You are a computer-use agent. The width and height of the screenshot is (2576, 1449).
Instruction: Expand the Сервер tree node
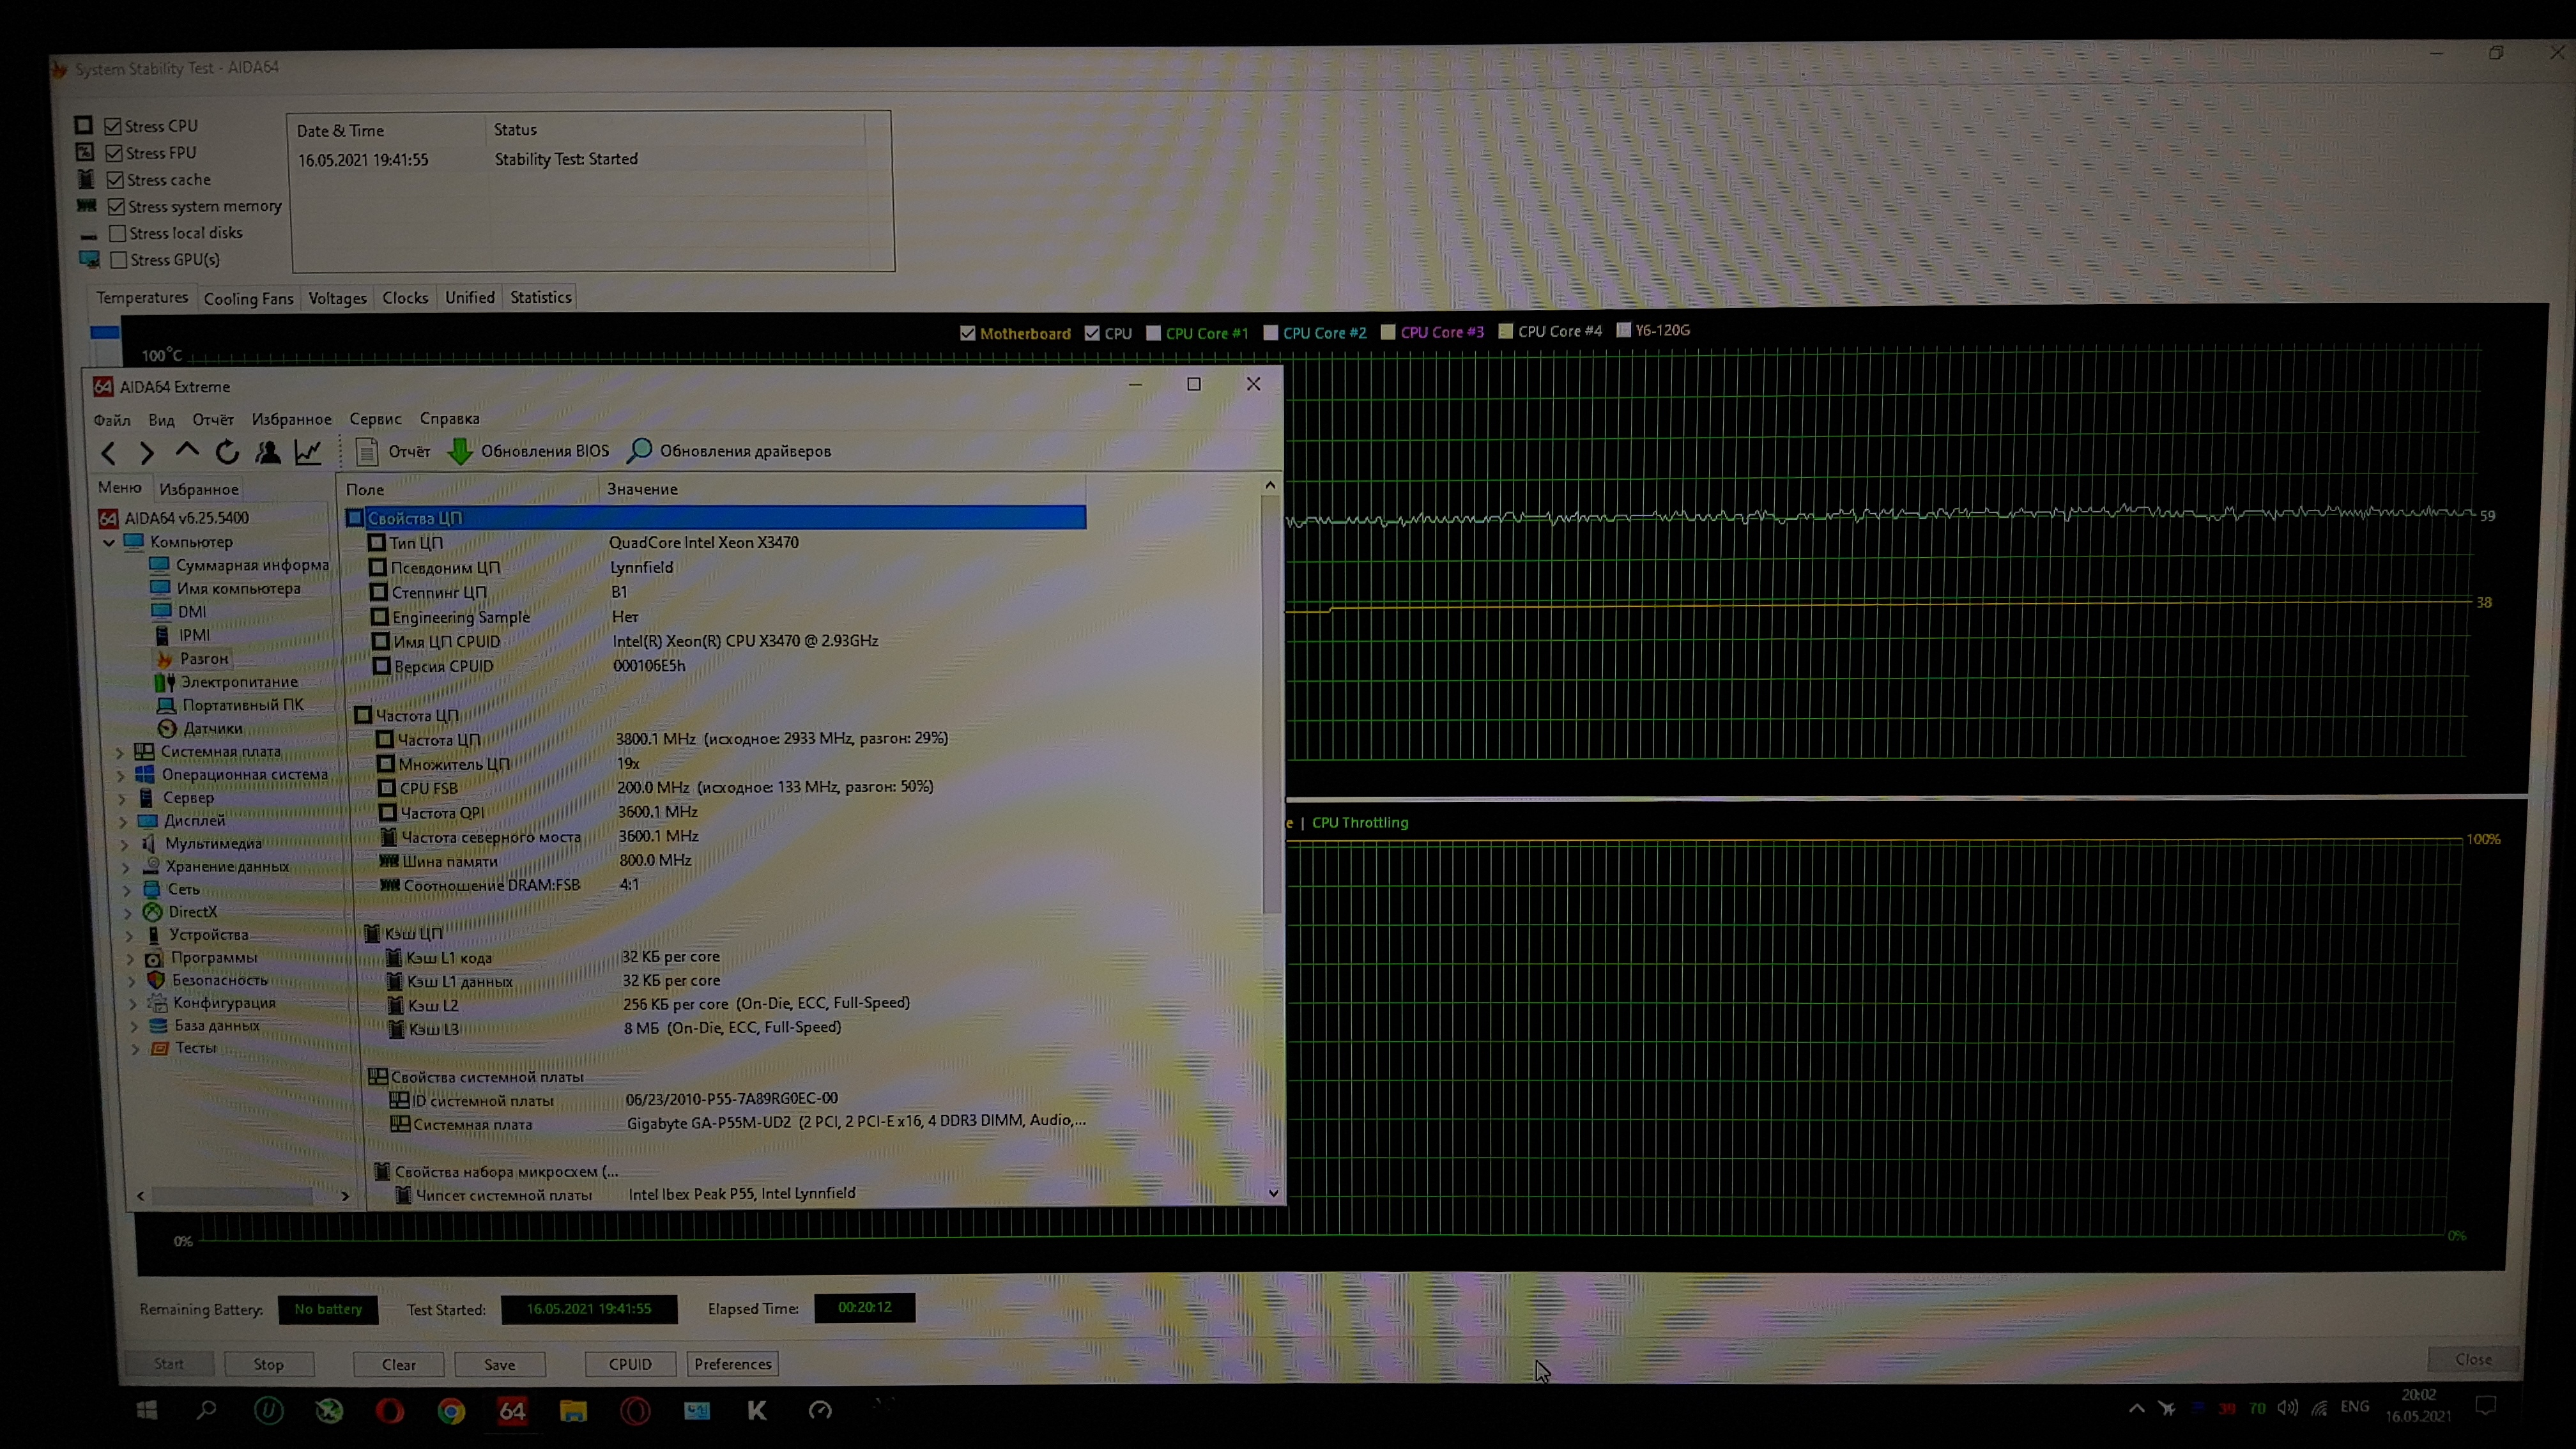tap(122, 798)
